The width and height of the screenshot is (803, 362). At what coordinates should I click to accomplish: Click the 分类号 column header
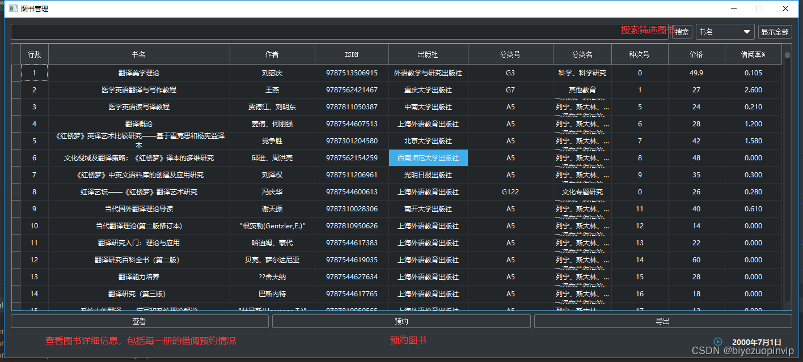(x=510, y=54)
